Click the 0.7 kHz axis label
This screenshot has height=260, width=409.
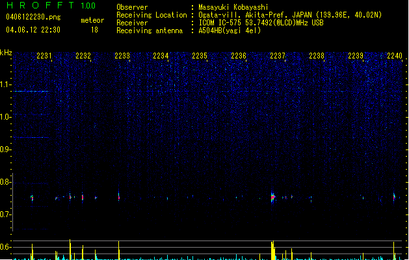click(5, 214)
